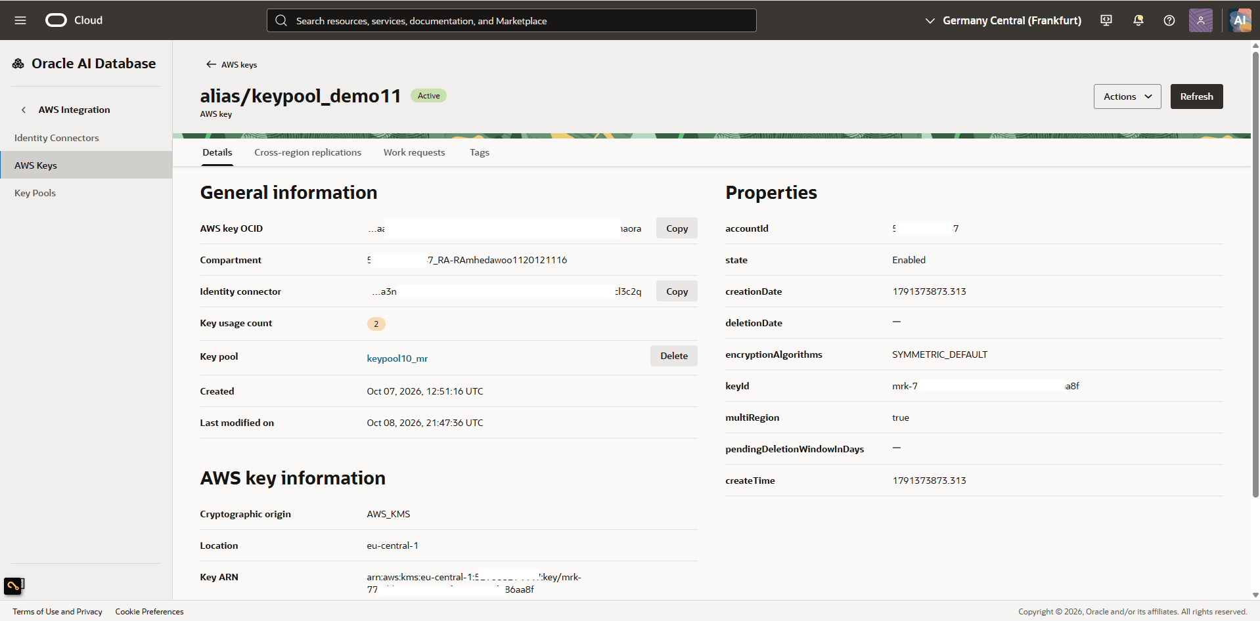Open the Cloud Shell developer tools icon
The height and width of the screenshot is (621, 1260).
[1106, 20]
